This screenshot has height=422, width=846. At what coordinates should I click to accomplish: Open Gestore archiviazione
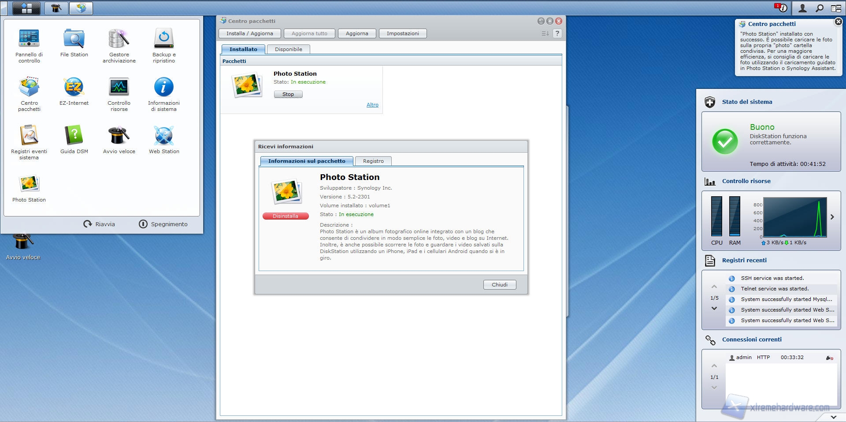pyautogui.click(x=119, y=39)
